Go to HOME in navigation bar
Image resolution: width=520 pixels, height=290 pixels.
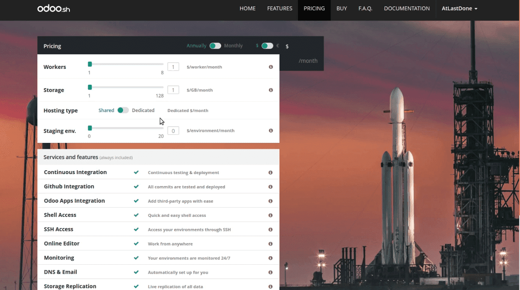click(247, 9)
